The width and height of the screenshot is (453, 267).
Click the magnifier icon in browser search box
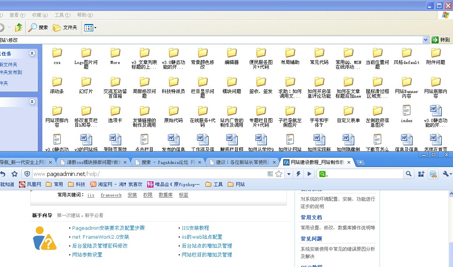click(408, 174)
